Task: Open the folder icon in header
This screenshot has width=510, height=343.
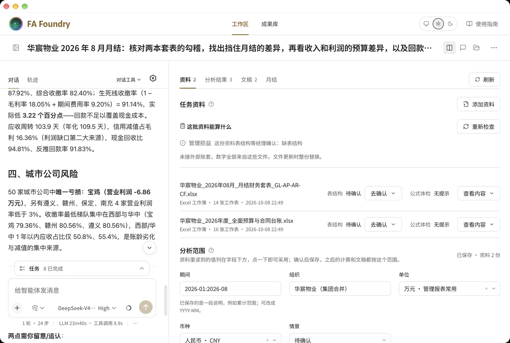Action: pos(477,48)
